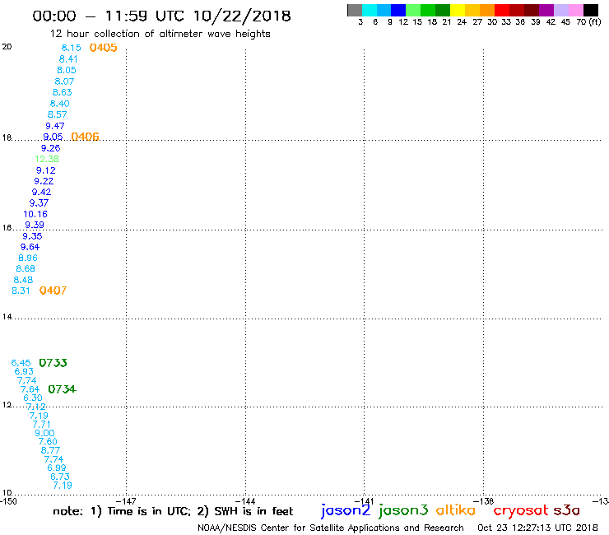Image resolution: width=609 pixels, height=535 pixels.
Task: Select the yellow swatch in the color scale
Action: coord(458,10)
